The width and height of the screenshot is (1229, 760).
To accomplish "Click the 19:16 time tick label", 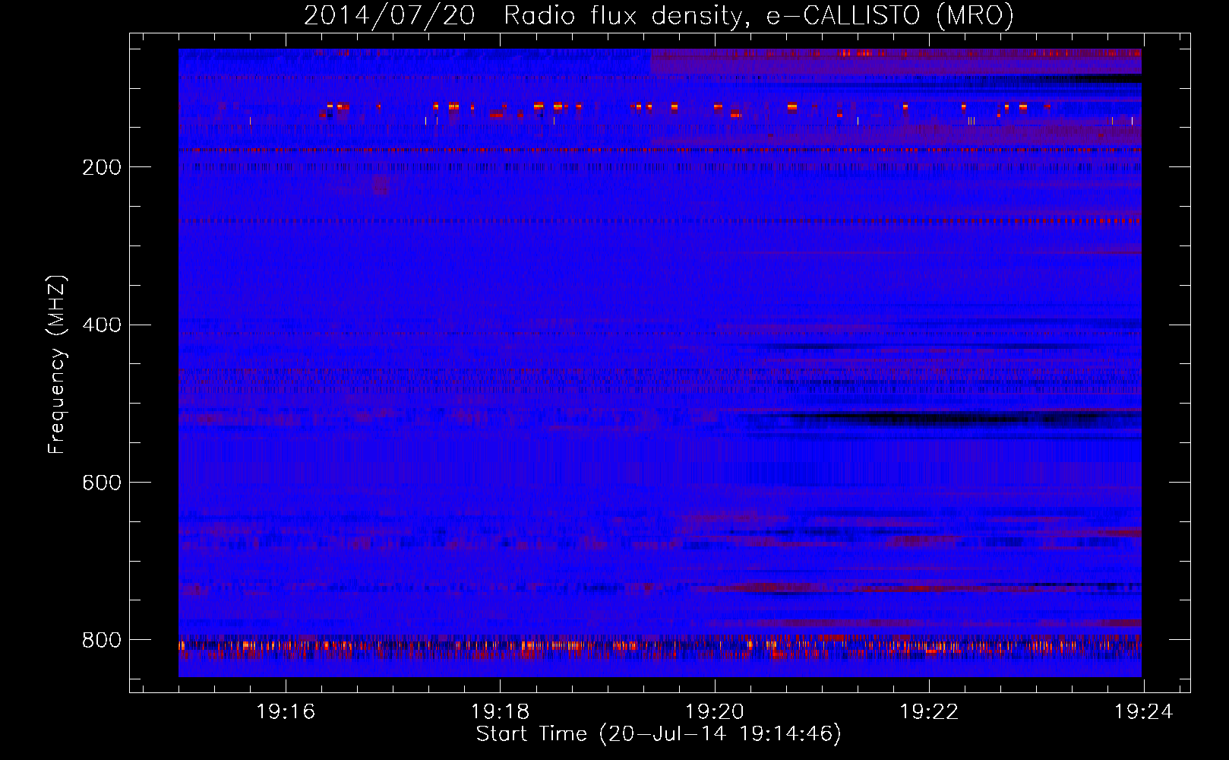I will [286, 712].
